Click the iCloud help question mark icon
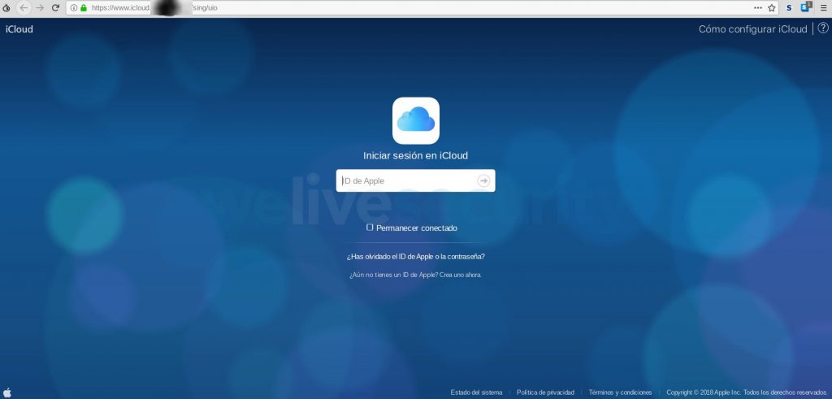The height and width of the screenshot is (399, 832). point(822,28)
